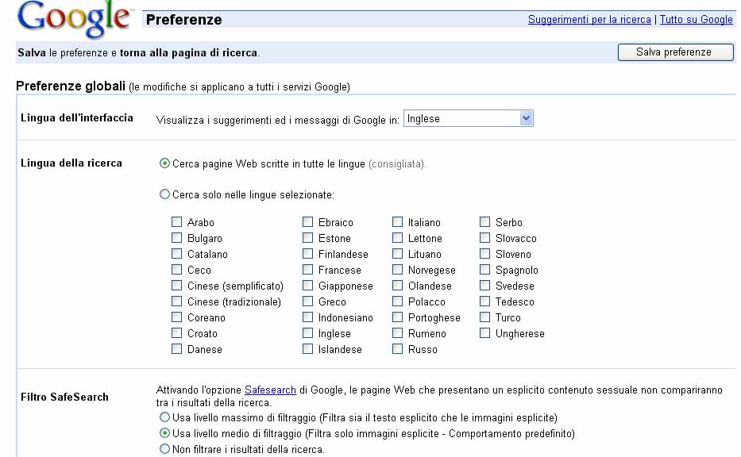741x457 pixels.
Task: Enable the Russo language checkbox
Action: click(x=398, y=349)
